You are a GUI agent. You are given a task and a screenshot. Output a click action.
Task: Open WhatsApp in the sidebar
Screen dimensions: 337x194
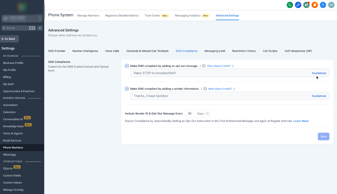click(x=9, y=155)
